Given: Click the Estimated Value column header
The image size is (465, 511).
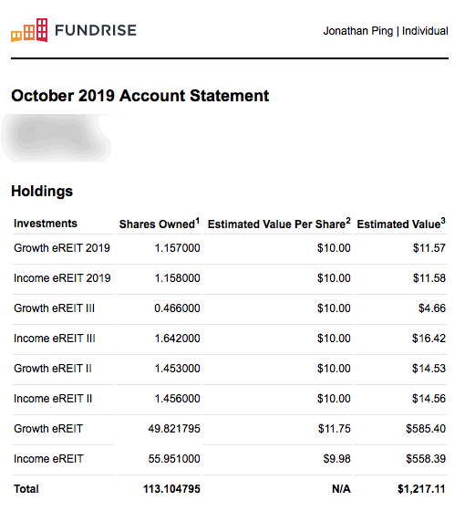Looking at the screenshot, I should [401, 224].
